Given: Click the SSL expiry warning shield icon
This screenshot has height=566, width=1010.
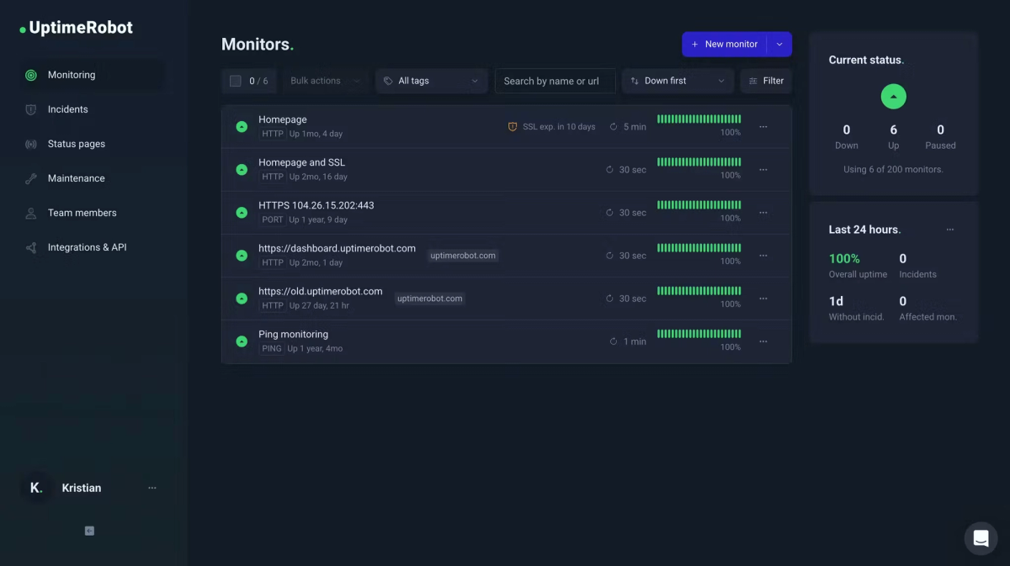Looking at the screenshot, I should 513,127.
